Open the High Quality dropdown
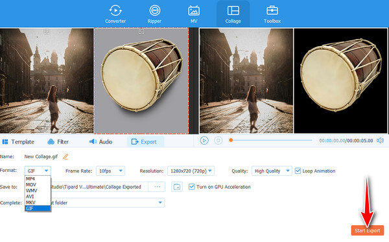 (x=272, y=171)
